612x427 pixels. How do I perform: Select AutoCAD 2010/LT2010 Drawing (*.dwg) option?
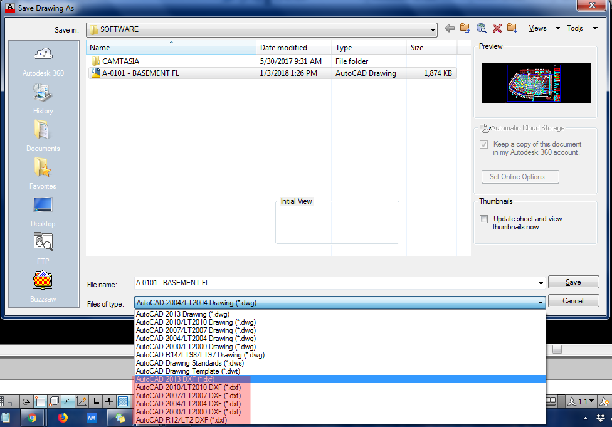pos(340,322)
